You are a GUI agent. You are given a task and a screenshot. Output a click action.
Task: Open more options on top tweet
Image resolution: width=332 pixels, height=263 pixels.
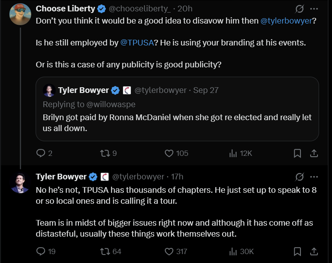314,9
